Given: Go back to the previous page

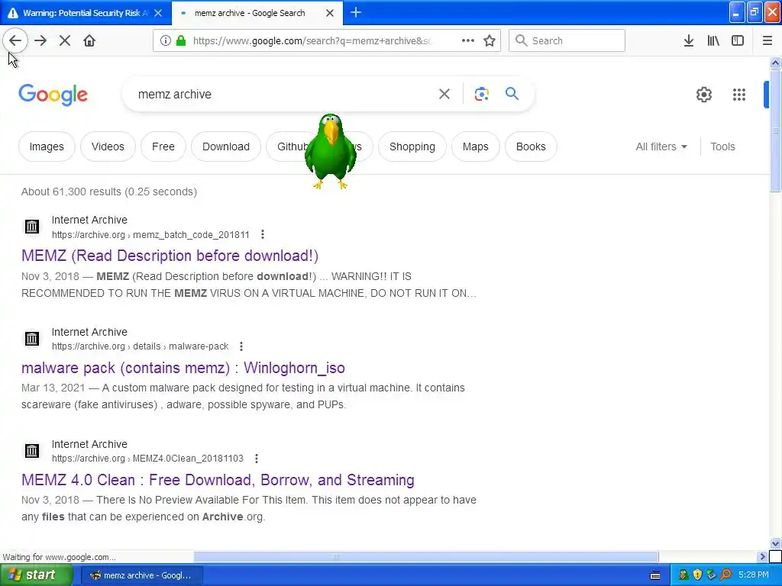Looking at the screenshot, I should 15,41.
